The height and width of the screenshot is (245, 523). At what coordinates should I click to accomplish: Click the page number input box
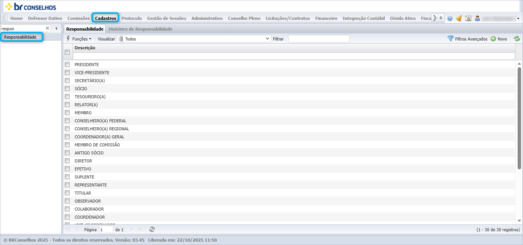point(106,229)
